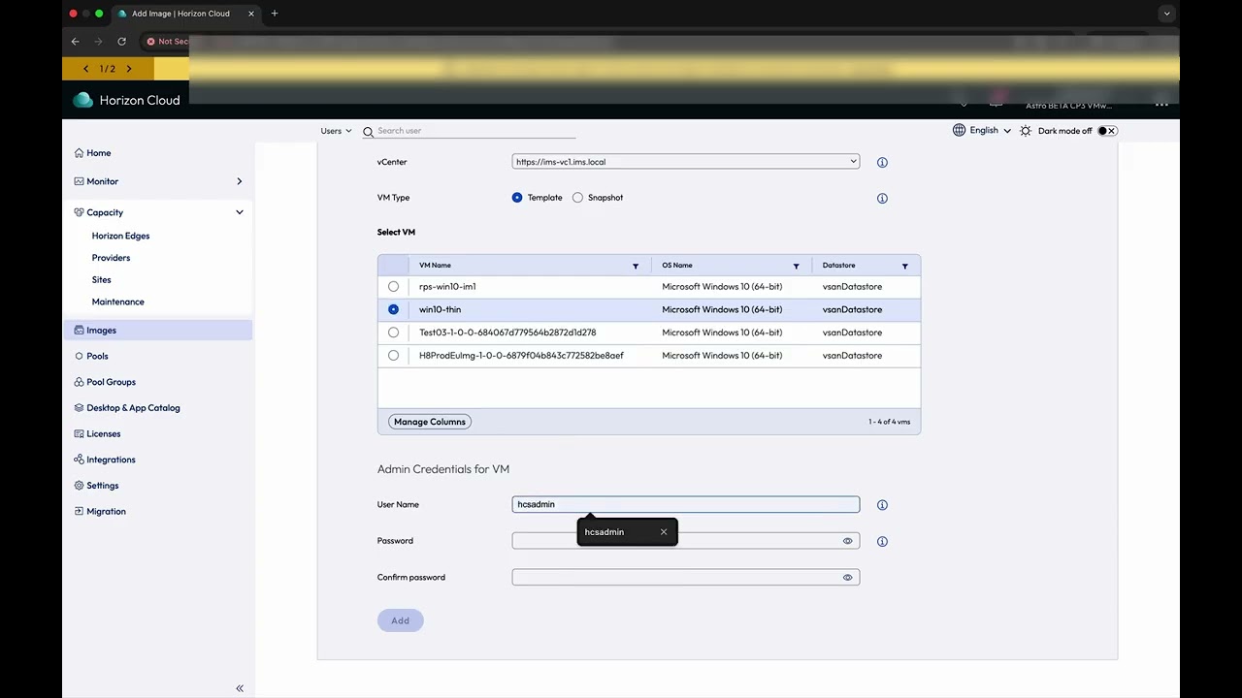Click the Manage Columns button
The height and width of the screenshot is (698, 1242).
430,422
